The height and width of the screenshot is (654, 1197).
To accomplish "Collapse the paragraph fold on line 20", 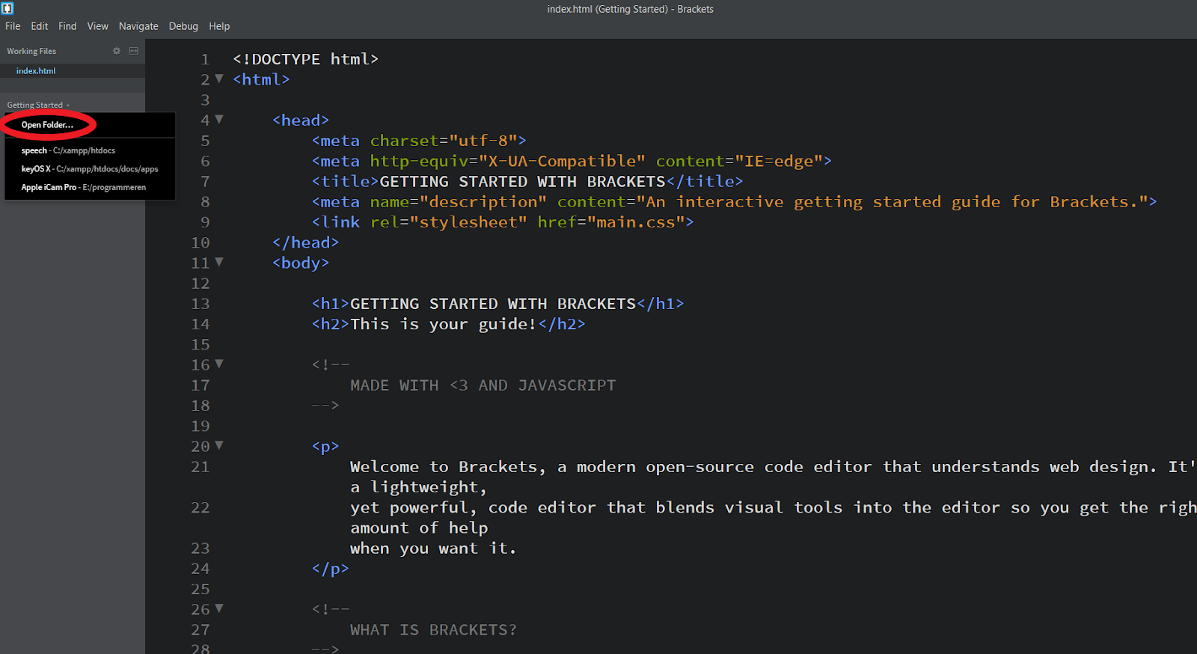I will [219, 445].
